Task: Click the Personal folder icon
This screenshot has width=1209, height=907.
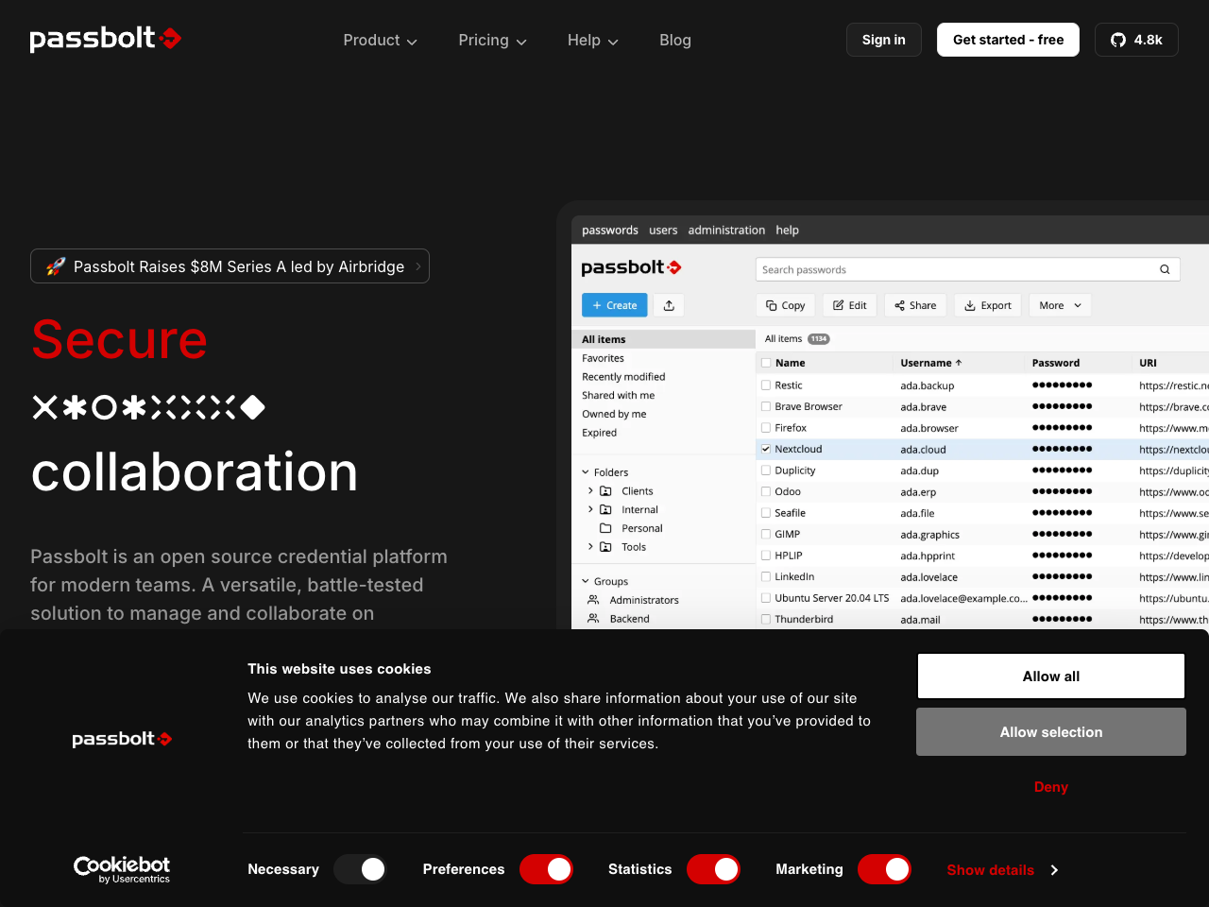Action: 605,528
